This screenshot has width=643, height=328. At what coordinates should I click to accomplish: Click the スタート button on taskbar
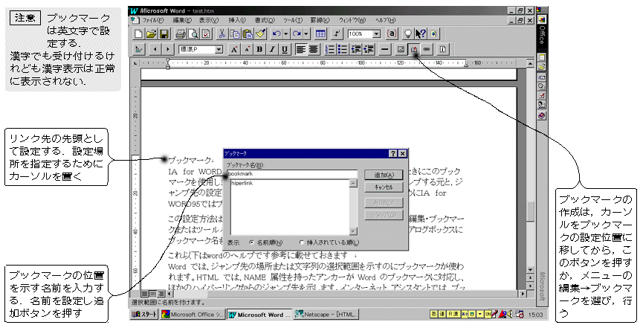[x=144, y=315]
